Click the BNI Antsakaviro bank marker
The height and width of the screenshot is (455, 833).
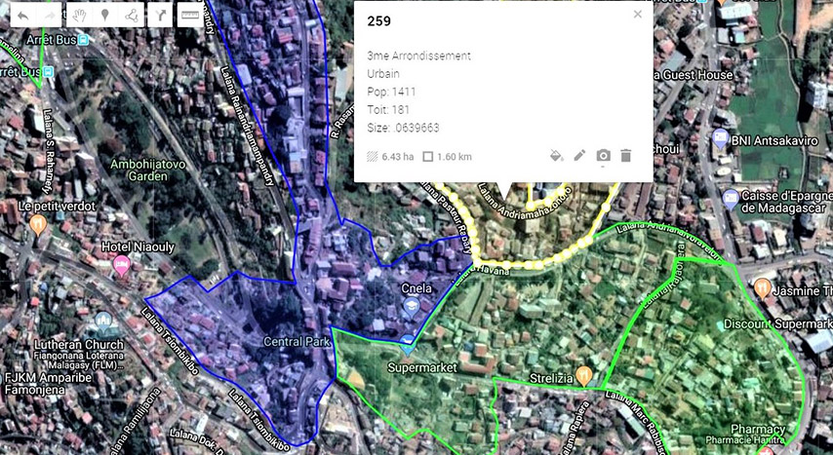click(x=721, y=138)
